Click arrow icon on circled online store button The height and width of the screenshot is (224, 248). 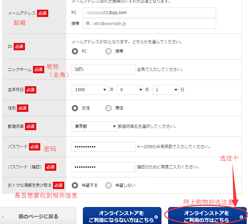[x=241, y=217]
